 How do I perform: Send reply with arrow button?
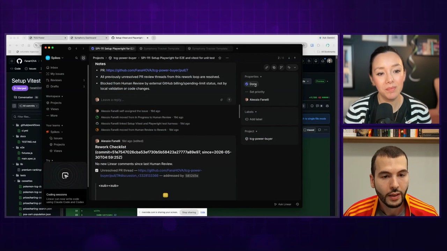pos(229,100)
